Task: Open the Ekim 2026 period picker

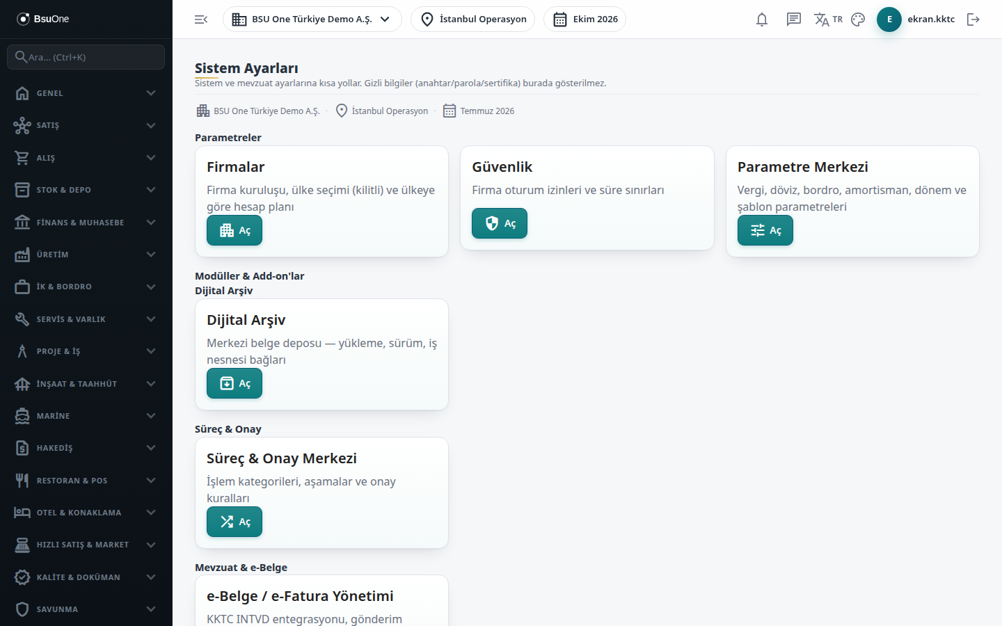Action: pyautogui.click(x=584, y=19)
